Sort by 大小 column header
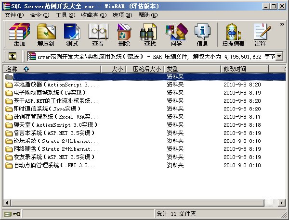Image resolution: width=289 pixels, height=220 pixels. pos(114,69)
